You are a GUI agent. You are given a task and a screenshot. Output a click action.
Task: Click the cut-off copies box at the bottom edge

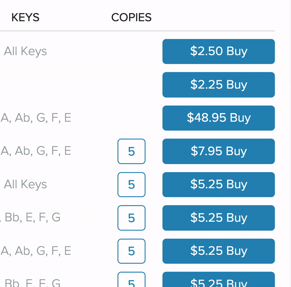131,281
